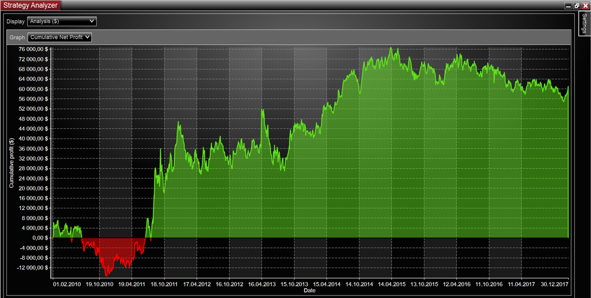Click the 19.04.2011 date label
591x298 pixels.
coord(132,284)
